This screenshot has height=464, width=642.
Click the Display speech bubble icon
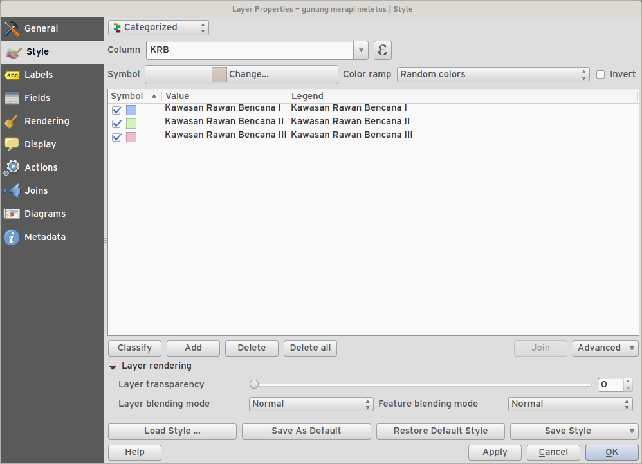click(12, 144)
